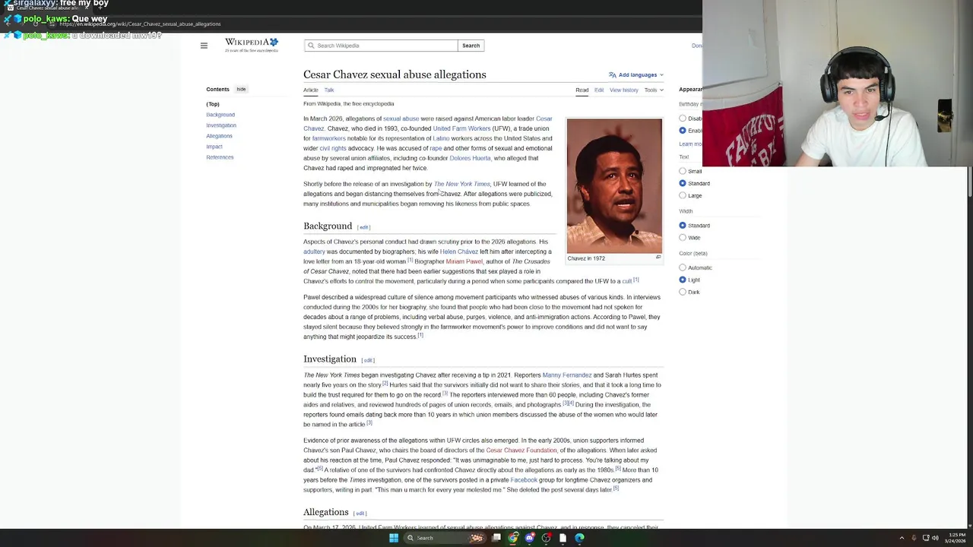This screenshot has height=547, width=973.
Task: Follow the Facebook link
Action: (x=524, y=480)
